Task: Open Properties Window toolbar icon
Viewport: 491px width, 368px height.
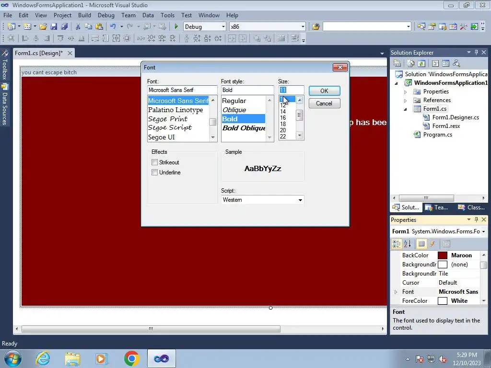Action: 432,27
